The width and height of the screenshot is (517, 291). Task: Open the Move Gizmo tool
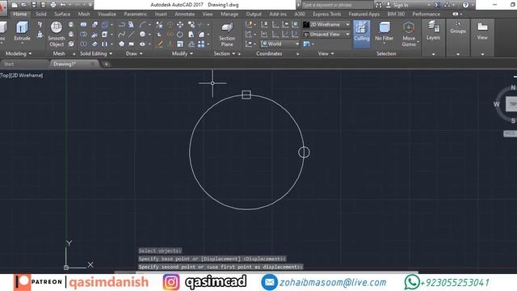pos(409,34)
